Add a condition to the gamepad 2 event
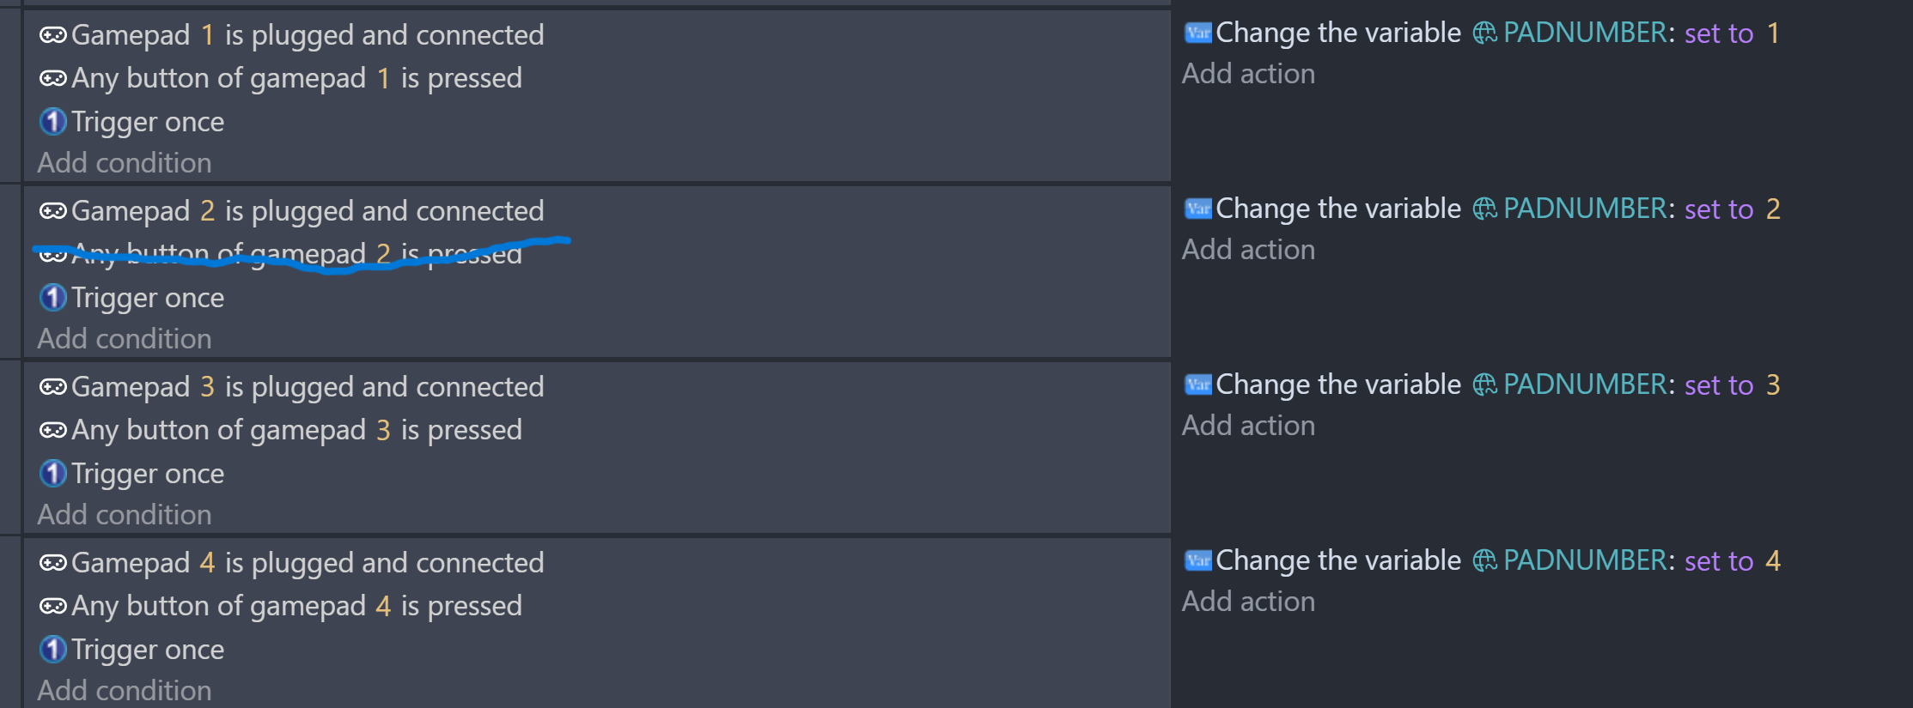 point(125,339)
